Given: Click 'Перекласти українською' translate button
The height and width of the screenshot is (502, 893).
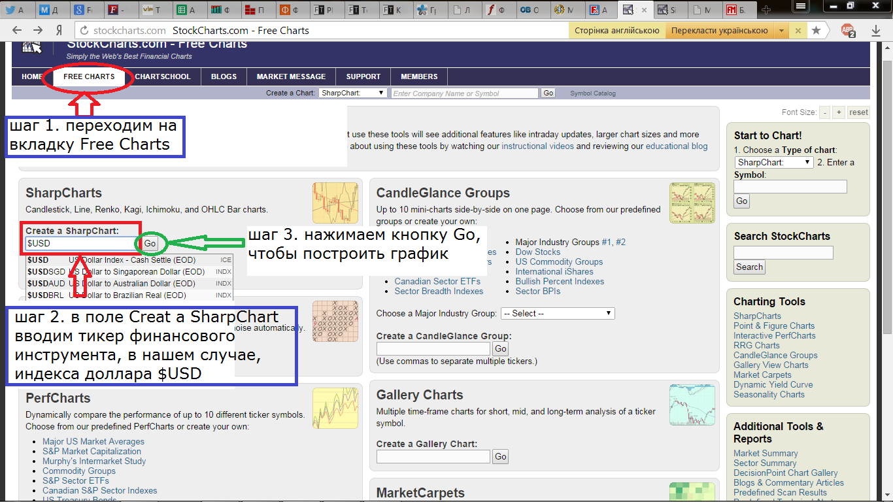Looking at the screenshot, I should click(719, 30).
